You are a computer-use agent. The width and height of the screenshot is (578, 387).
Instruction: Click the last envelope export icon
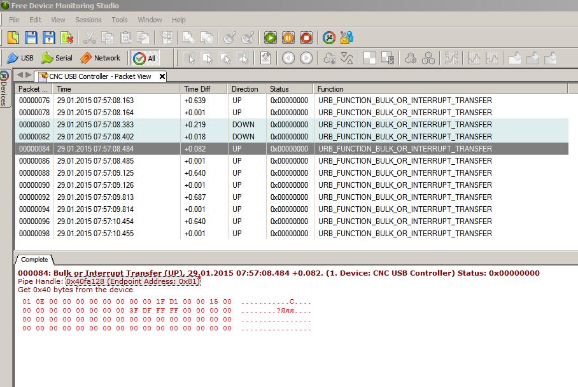pos(551,58)
